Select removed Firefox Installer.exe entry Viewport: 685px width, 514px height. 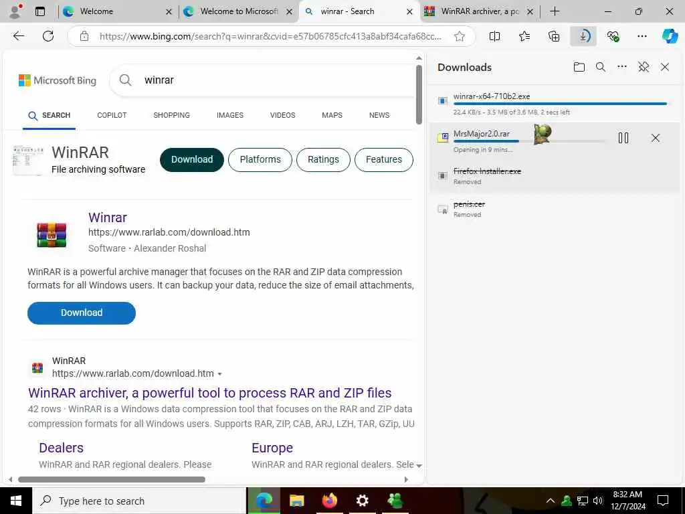click(555, 176)
